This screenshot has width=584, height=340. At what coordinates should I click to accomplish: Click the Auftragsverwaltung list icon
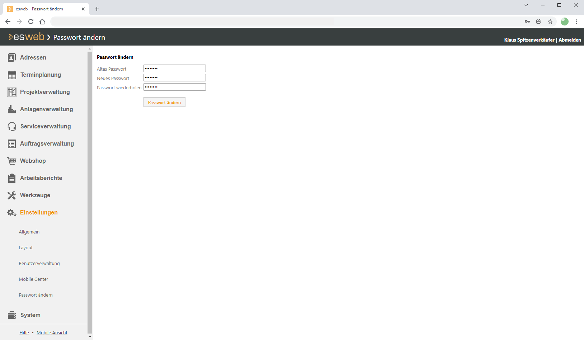point(12,144)
